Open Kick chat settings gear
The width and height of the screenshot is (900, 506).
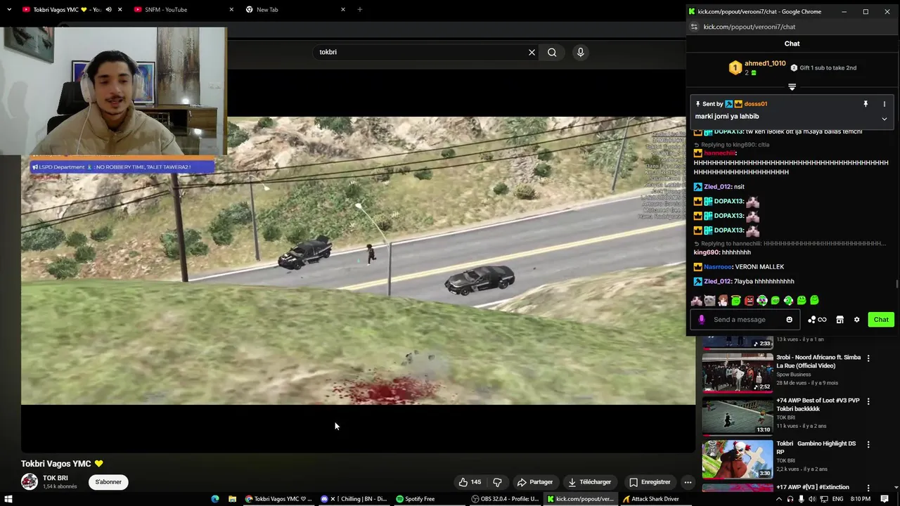point(856,320)
